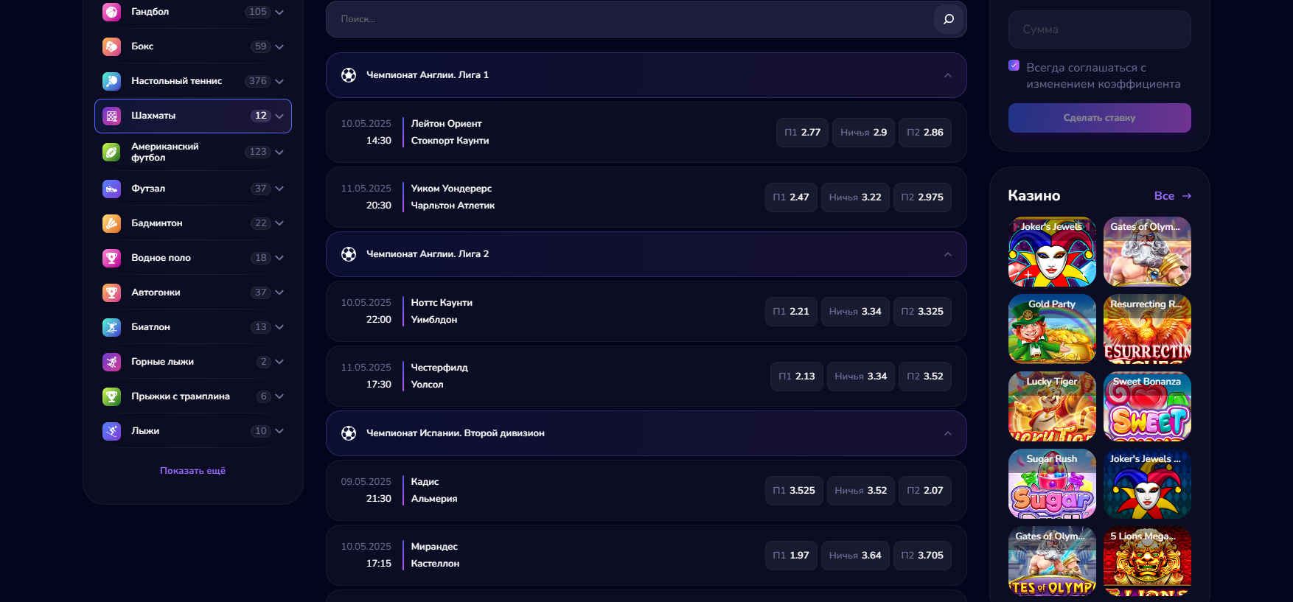Toggle always accept odds changes checkbox
Viewport: 1293px width, 602px height.
[1014, 66]
